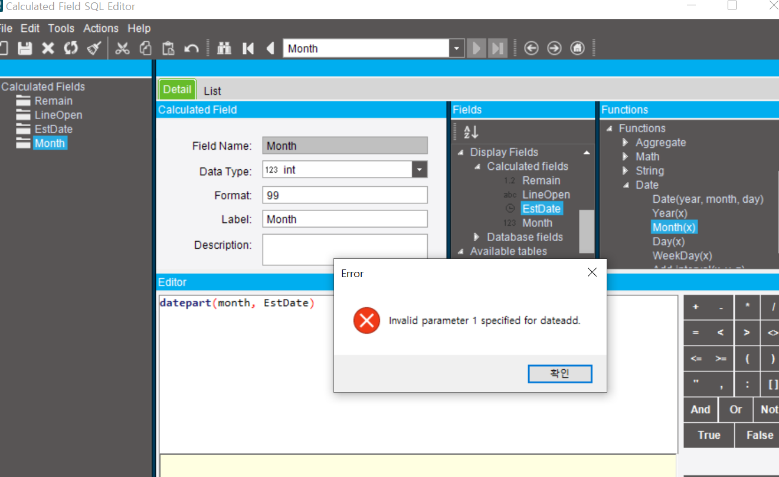Screen dimensions: 779x477
Task: Switch to the Detail tab
Action: pos(177,90)
